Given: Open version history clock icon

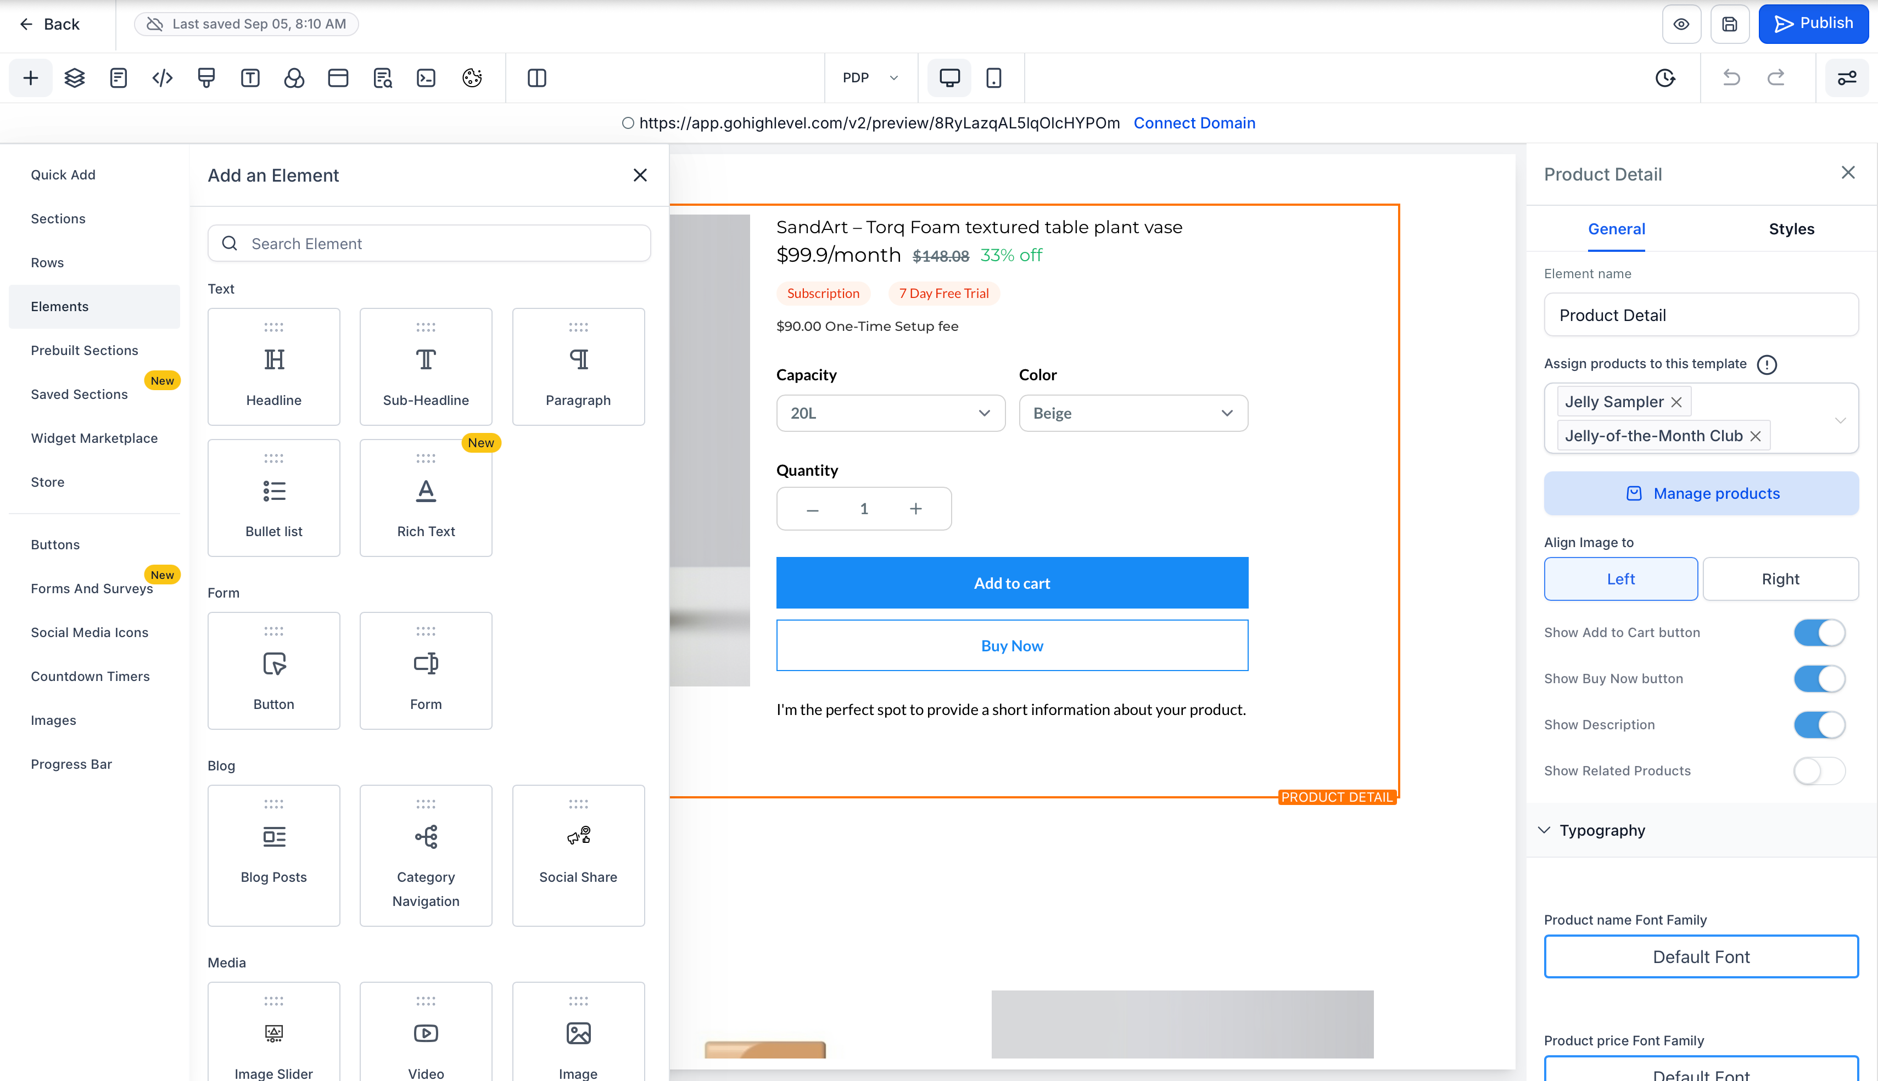Looking at the screenshot, I should pyautogui.click(x=1665, y=78).
